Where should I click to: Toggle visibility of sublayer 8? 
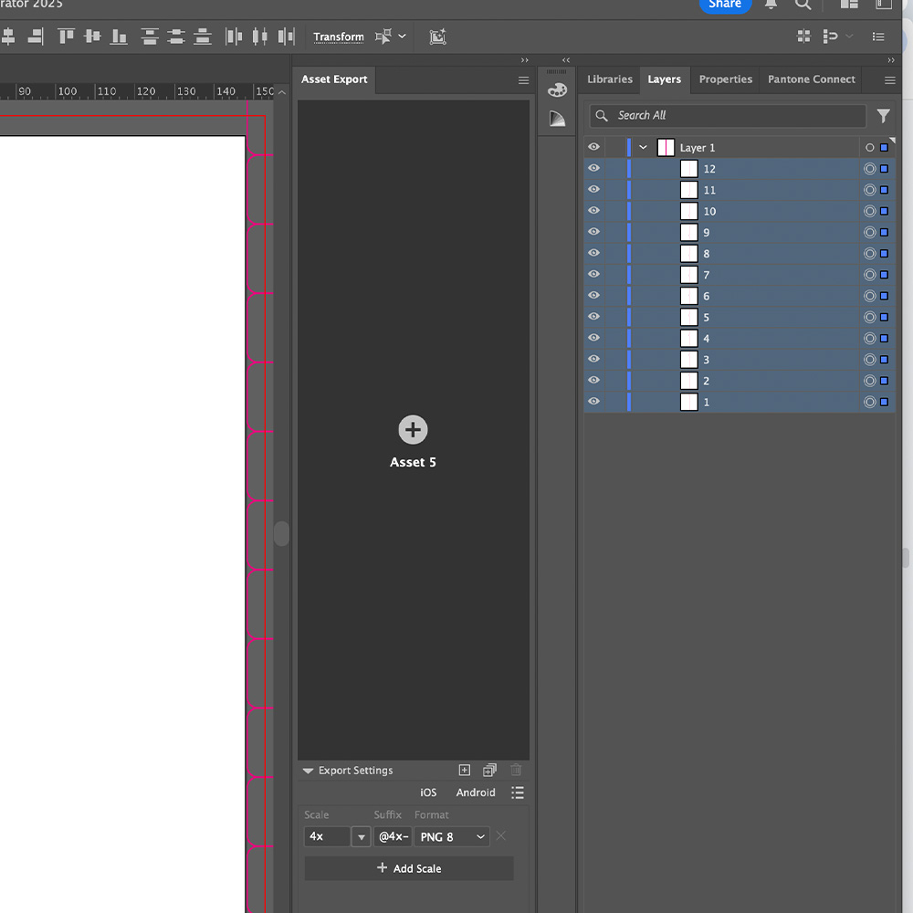(593, 253)
